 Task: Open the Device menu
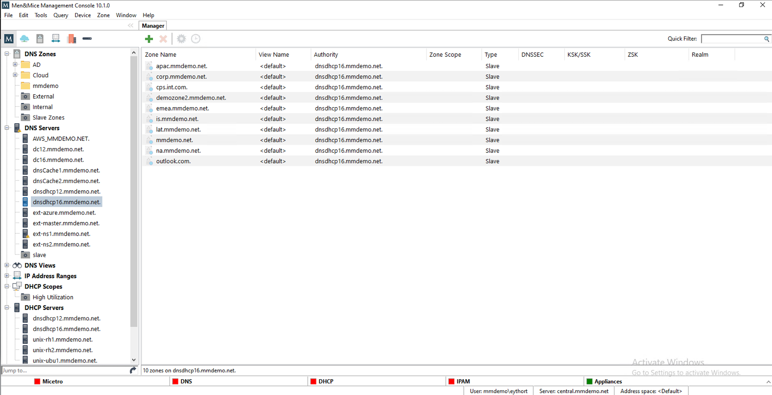[x=82, y=15]
